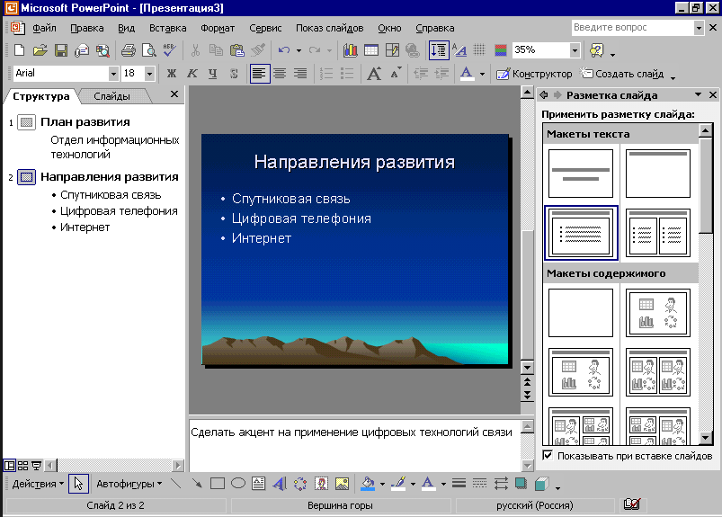Open the fill color bucket on the drawing toolbar

click(x=368, y=484)
